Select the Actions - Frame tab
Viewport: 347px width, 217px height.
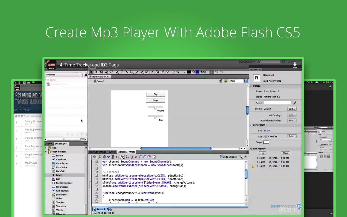point(126,152)
